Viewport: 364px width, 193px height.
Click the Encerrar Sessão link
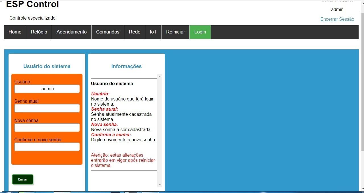point(337,19)
